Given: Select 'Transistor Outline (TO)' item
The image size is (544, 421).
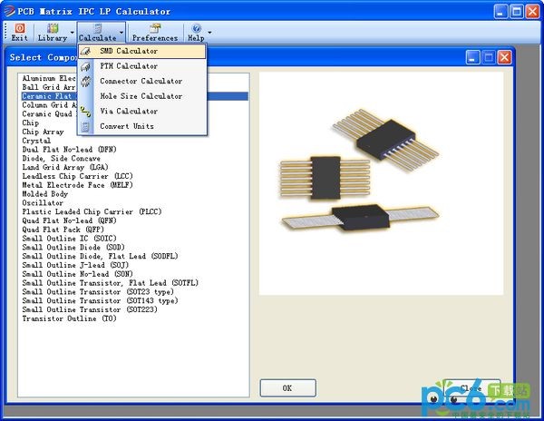Looking at the screenshot, I should point(70,318).
